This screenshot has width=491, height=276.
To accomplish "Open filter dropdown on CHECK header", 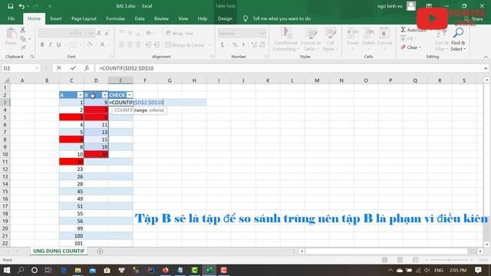I will 130,95.
